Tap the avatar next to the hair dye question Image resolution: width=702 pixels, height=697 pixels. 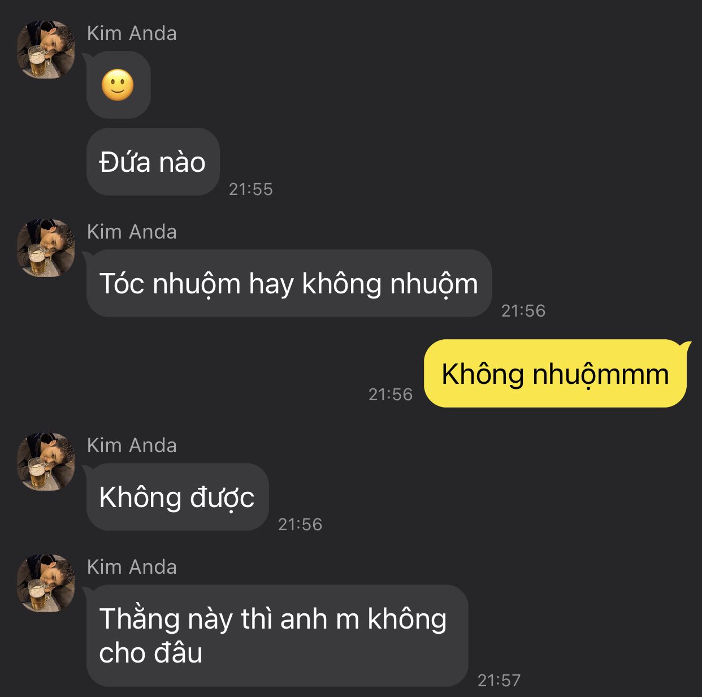46,248
